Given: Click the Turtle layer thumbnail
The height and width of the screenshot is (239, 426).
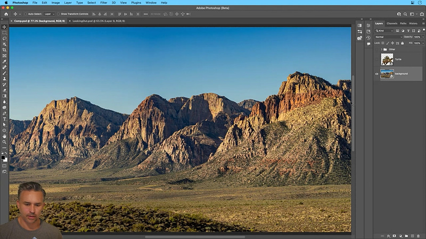Looking at the screenshot, I should tap(387, 59).
